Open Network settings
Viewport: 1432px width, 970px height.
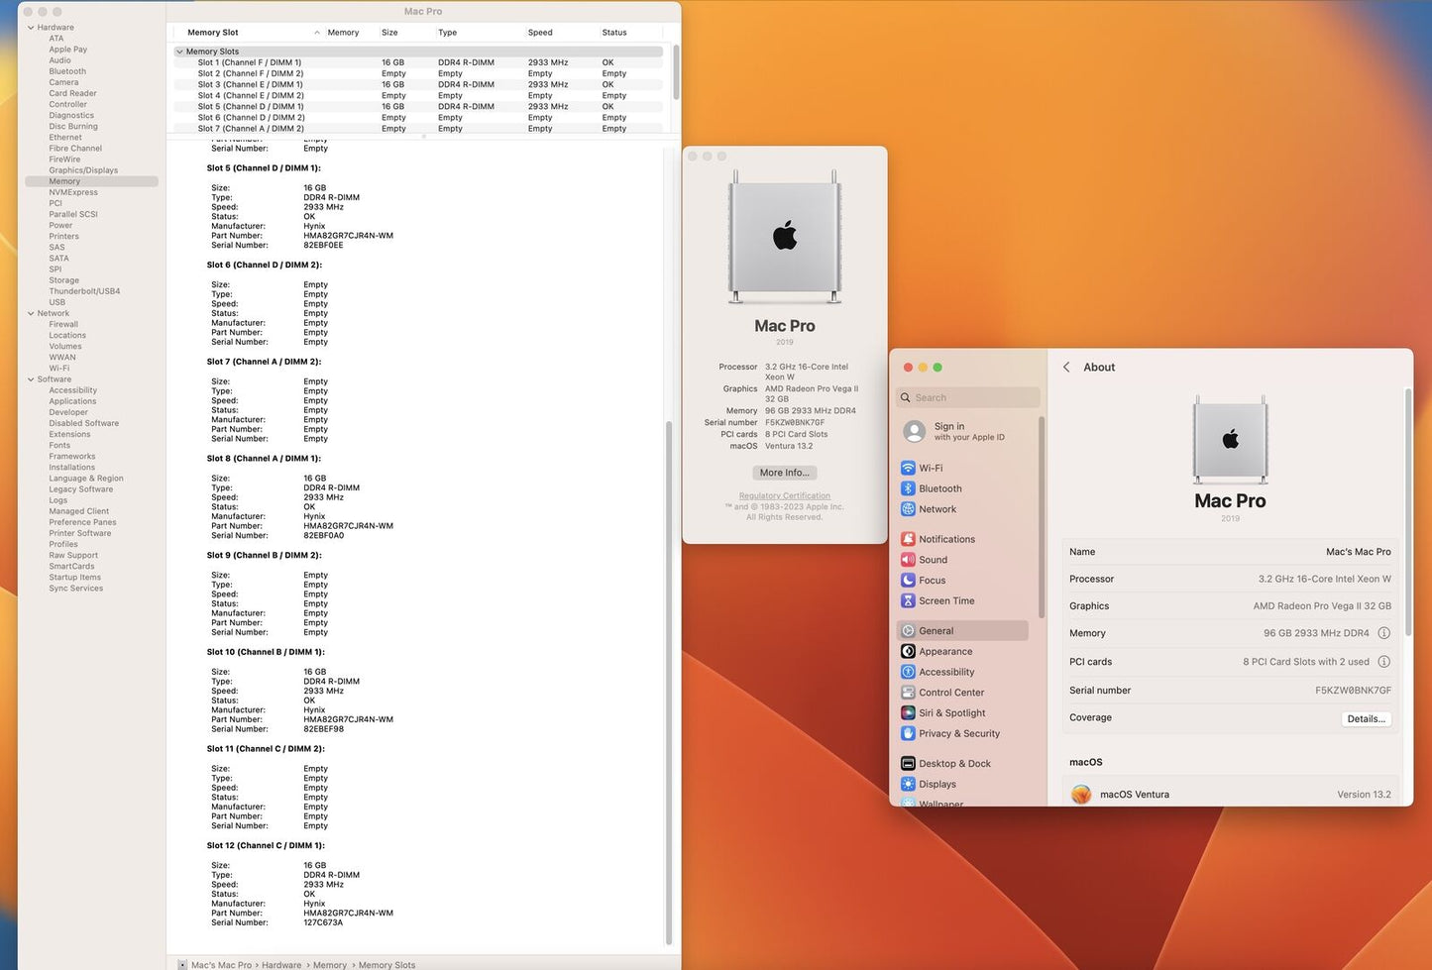(936, 509)
